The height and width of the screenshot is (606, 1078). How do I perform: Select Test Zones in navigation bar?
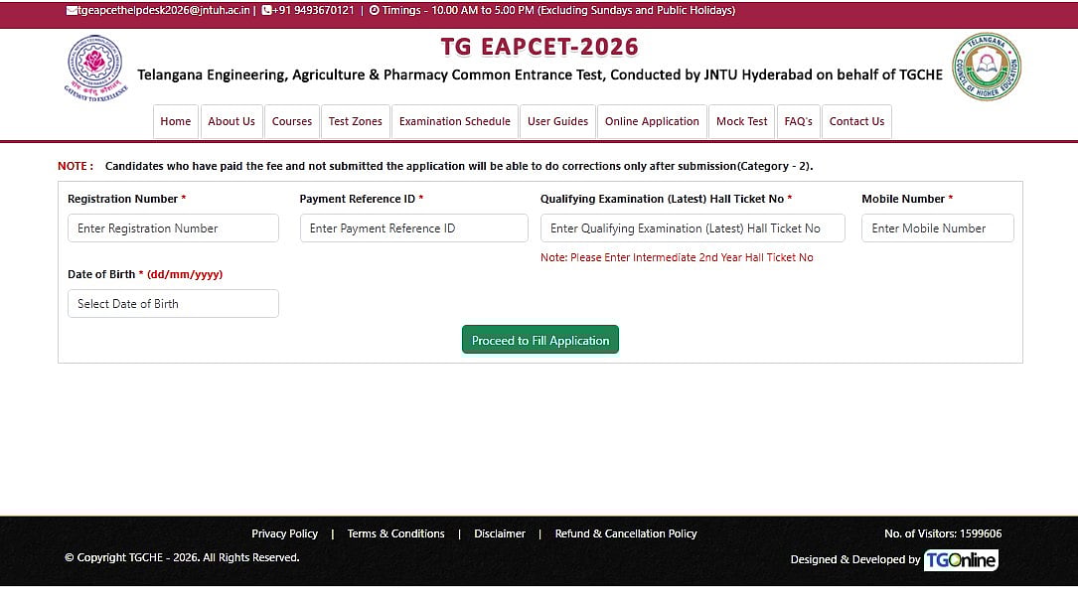click(x=355, y=121)
